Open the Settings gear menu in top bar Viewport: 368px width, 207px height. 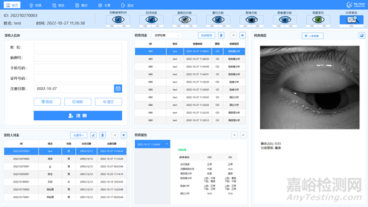tap(104, 5)
